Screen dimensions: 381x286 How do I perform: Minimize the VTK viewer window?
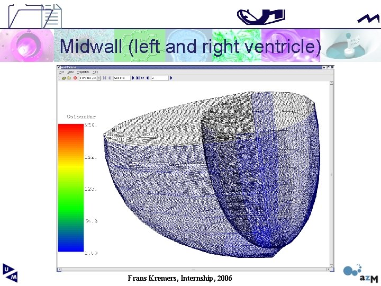(x=324, y=67)
